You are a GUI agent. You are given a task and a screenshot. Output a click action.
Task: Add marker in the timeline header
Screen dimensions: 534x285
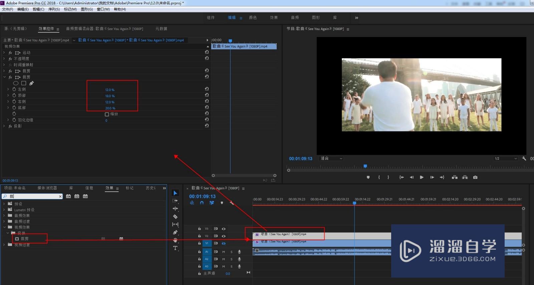click(x=222, y=203)
